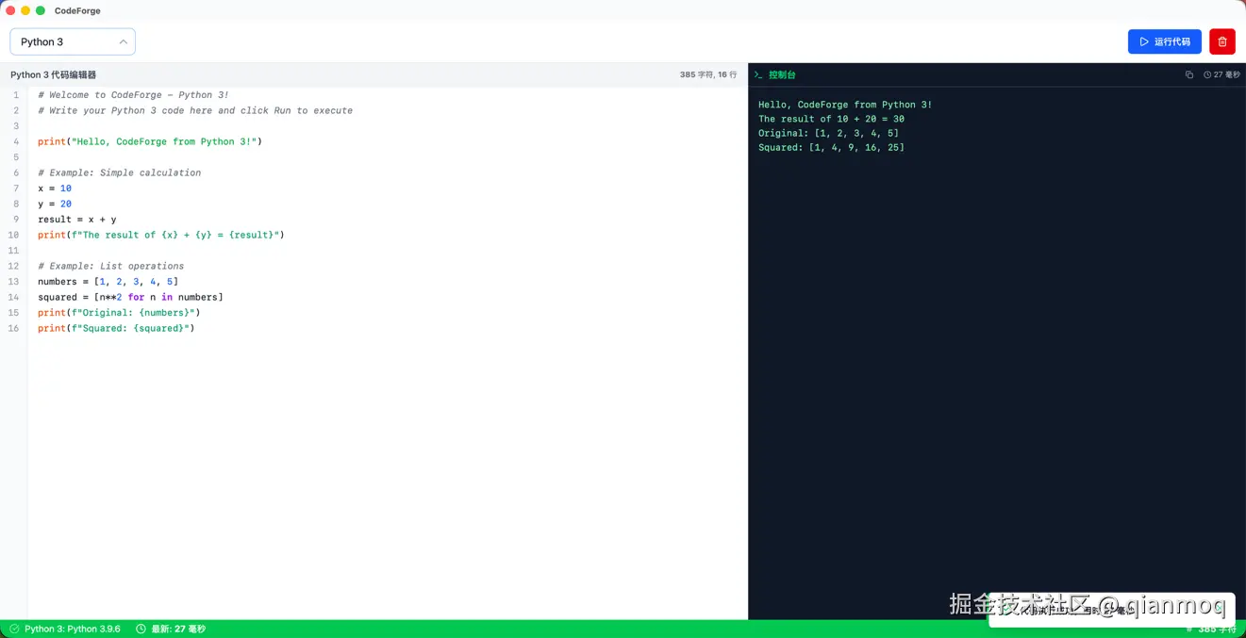Click on line number 10 in the gutter
The image size is (1246, 638).
(13, 235)
